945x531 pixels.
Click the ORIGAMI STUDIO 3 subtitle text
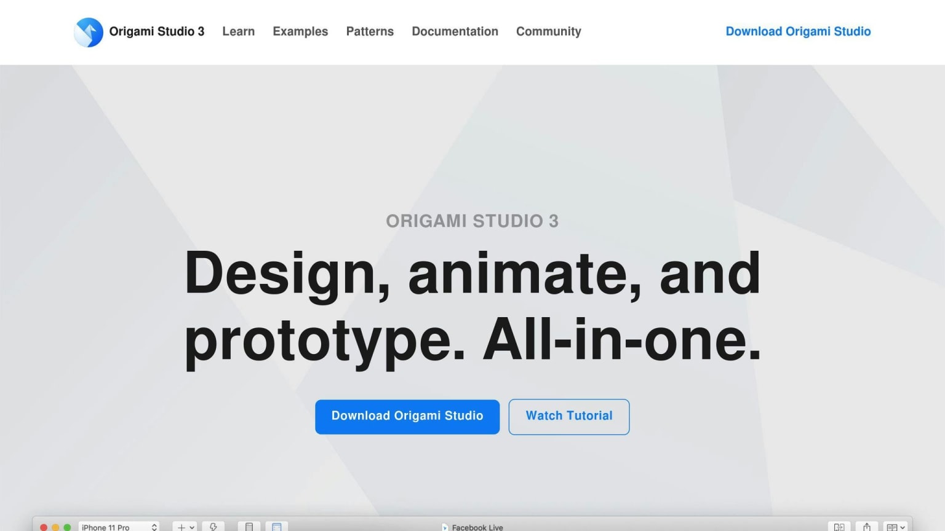click(x=472, y=221)
